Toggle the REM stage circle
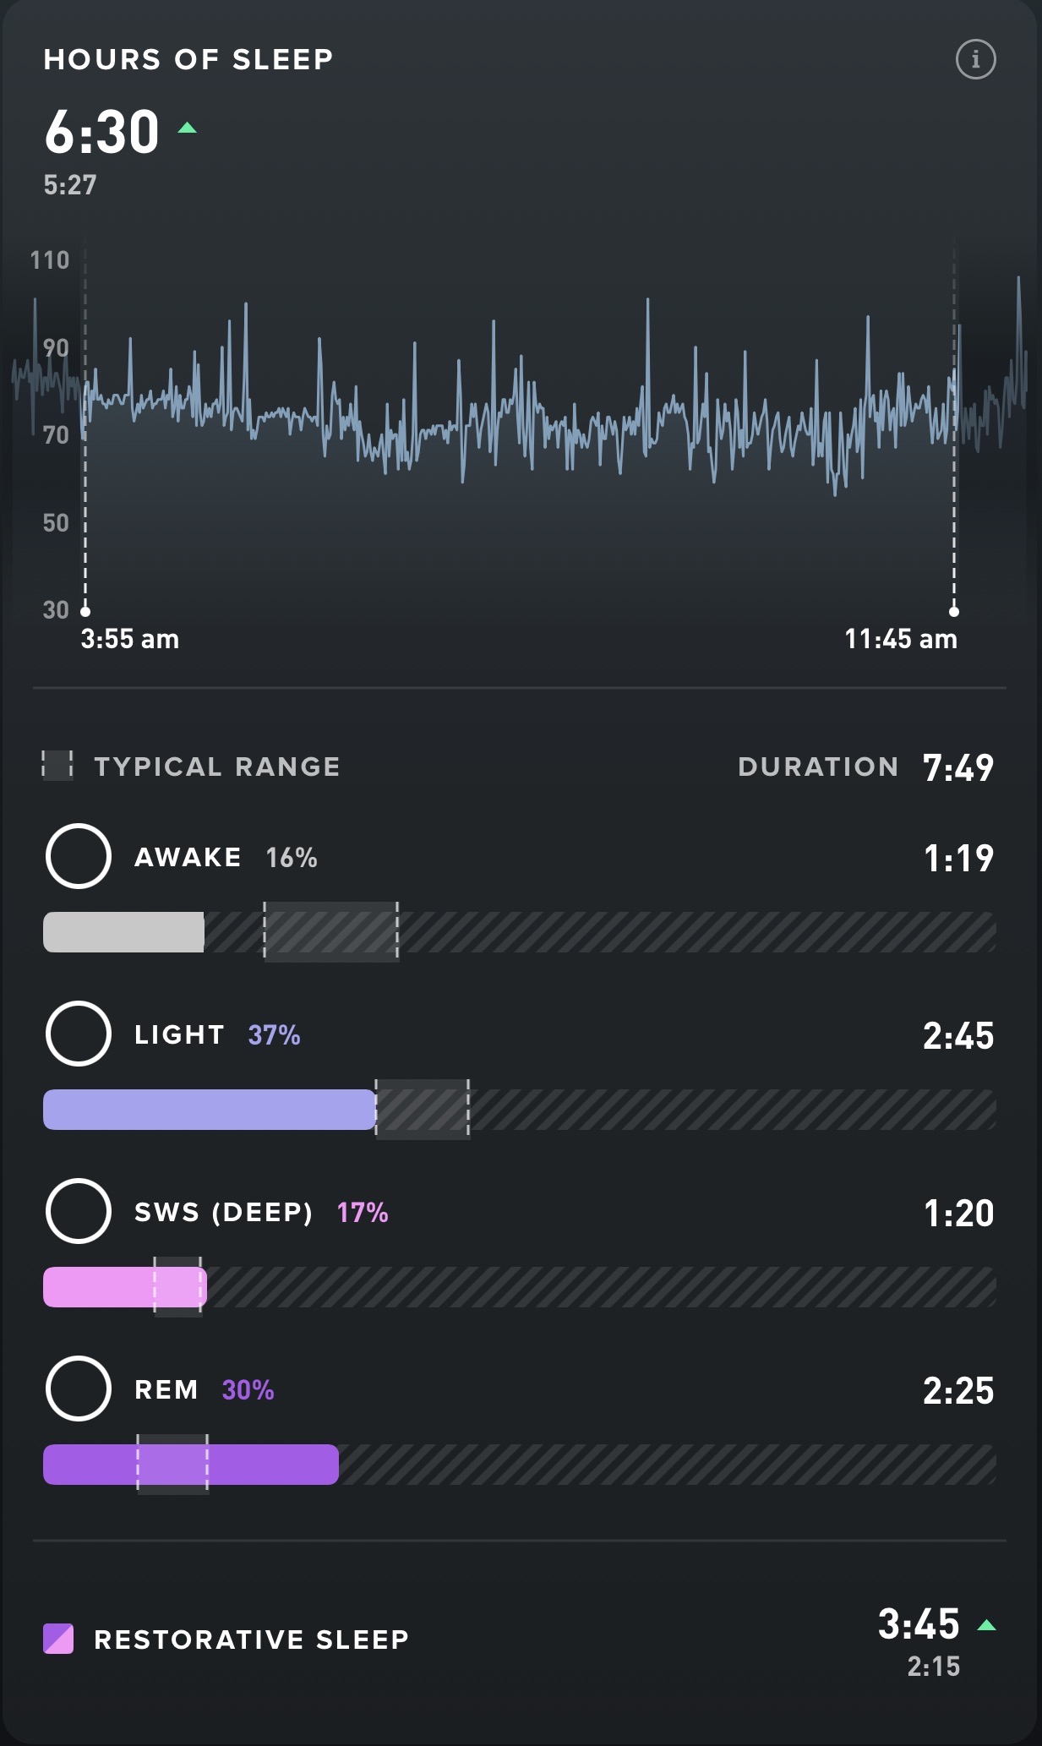Image resolution: width=1042 pixels, height=1746 pixels. pyautogui.click(x=79, y=1389)
